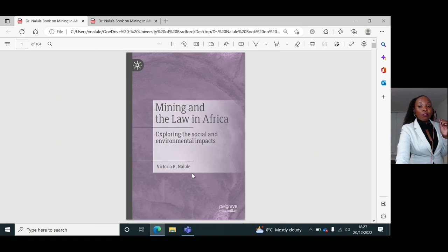The image size is (448, 252).
Task: Show hidden tray icons chevron
Action: 310,230
